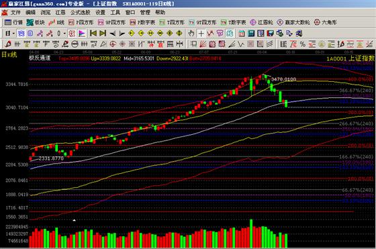Open the 板块 sector view
The height and width of the screenshot is (249, 376).
[x=36, y=23]
